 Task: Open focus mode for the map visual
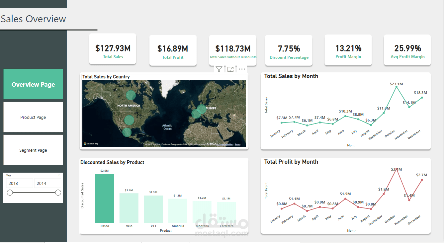click(230, 69)
